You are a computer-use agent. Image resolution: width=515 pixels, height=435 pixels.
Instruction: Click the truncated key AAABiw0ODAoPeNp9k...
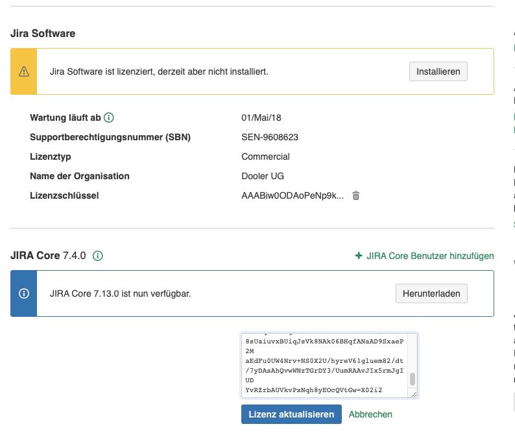[x=293, y=195]
